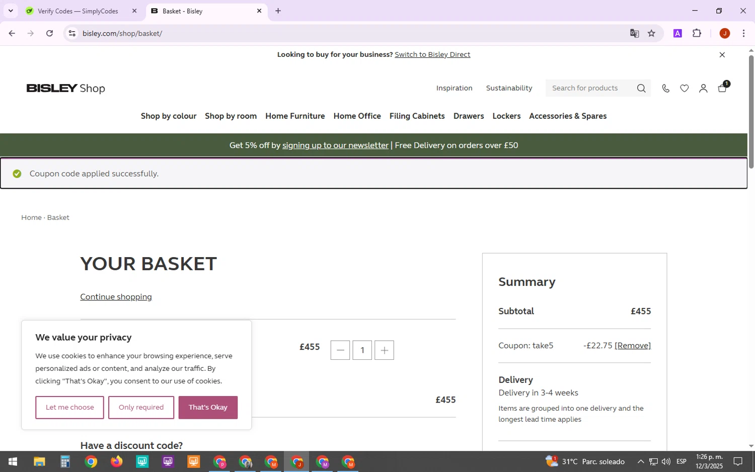Image resolution: width=755 pixels, height=472 pixels.
Task: Reload the current page
Action: [x=49, y=33]
